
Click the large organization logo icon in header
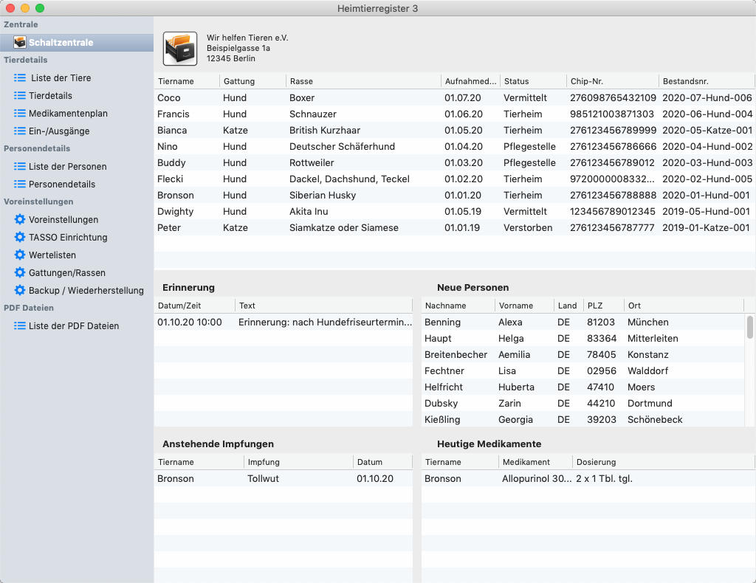180,49
